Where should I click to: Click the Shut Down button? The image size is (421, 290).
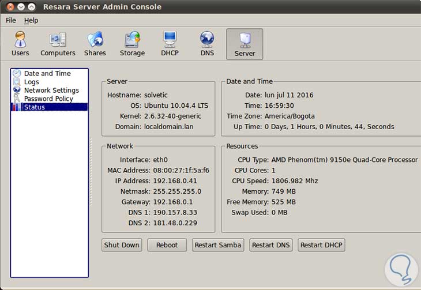(x=122, y=245)
